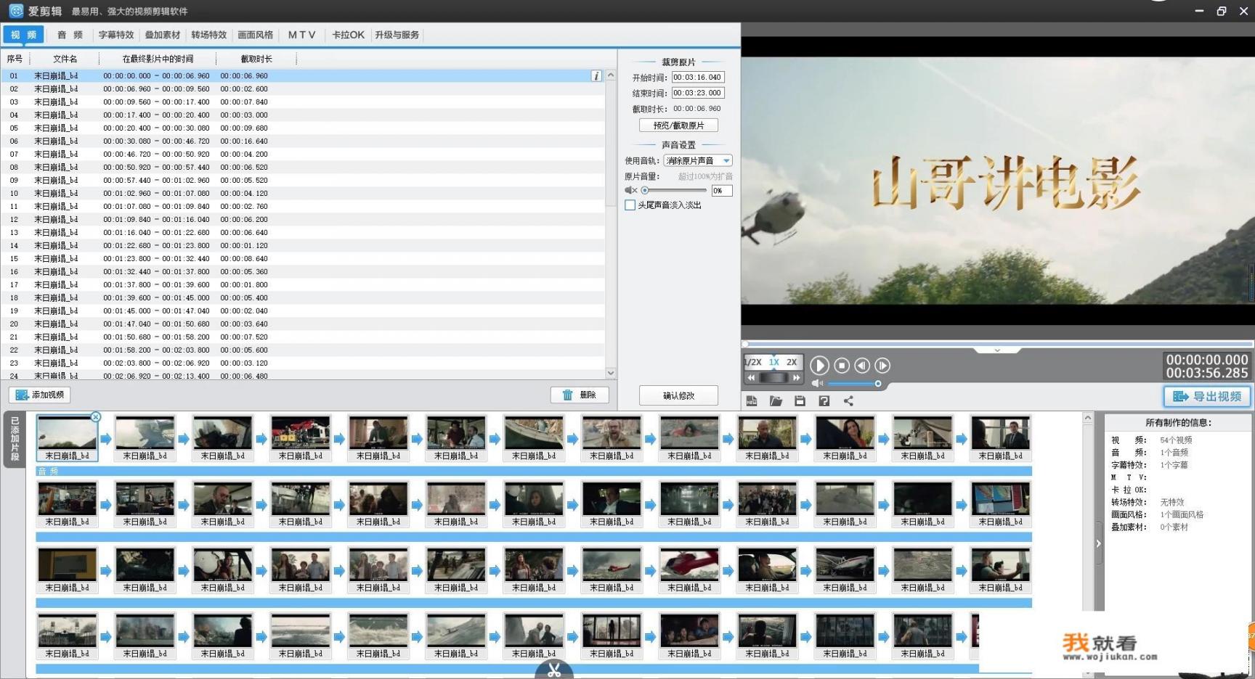Select clip row 05 in the list
1255x679 pixels.
point(303,128)
